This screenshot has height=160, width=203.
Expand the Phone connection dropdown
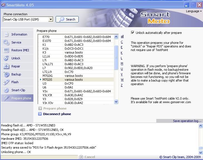click(51, 19)
